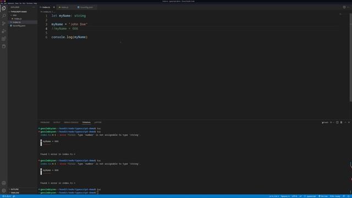Open the Search view in the activity bar
Viewport: 352px width, 198px height.
[x=4, y=16]
